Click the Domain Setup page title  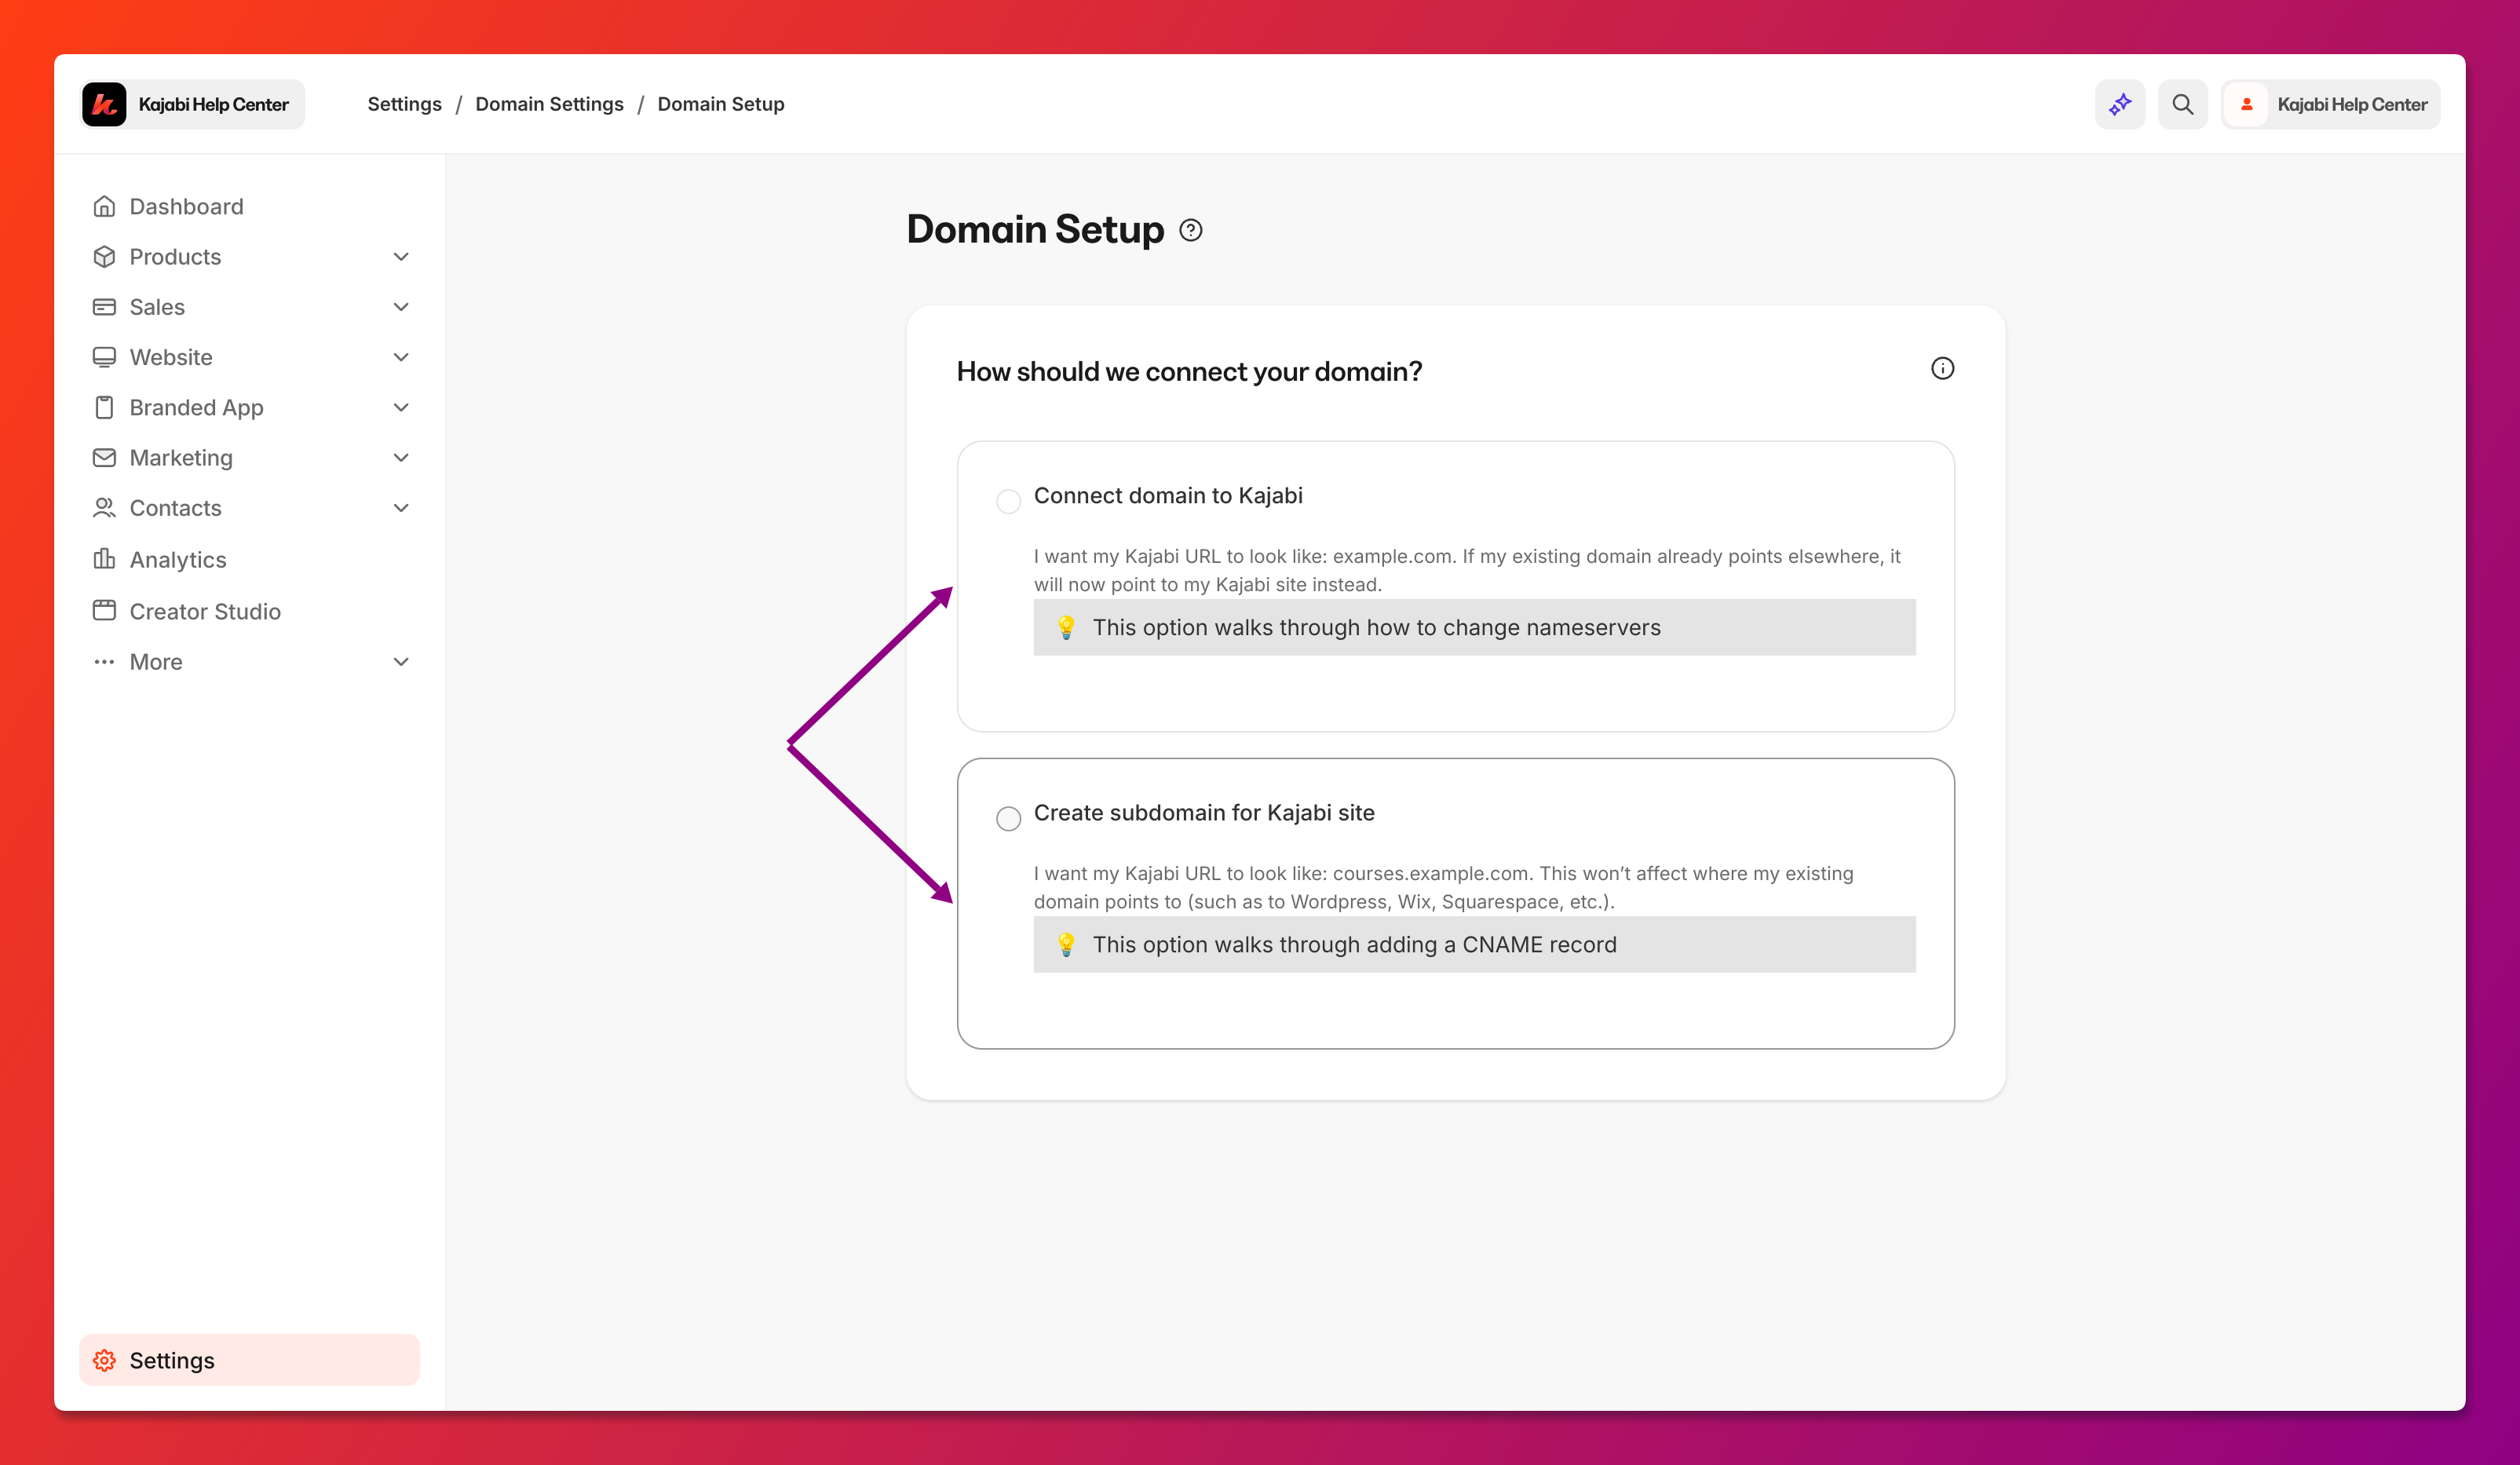[x=1035, y=230]
